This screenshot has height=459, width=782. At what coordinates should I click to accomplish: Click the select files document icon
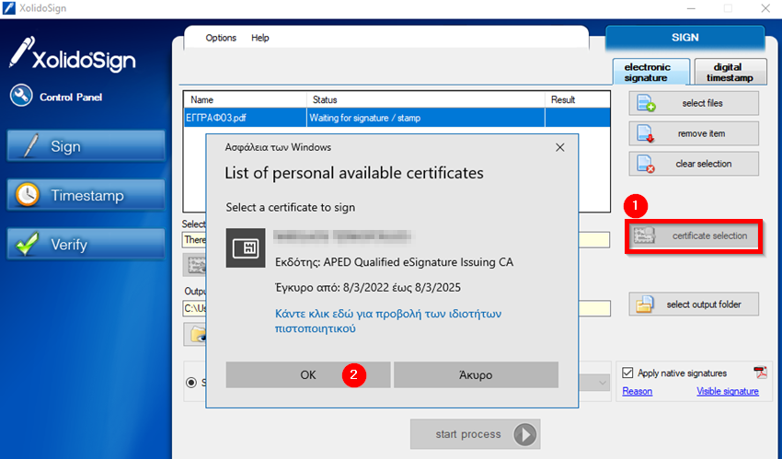646,103
